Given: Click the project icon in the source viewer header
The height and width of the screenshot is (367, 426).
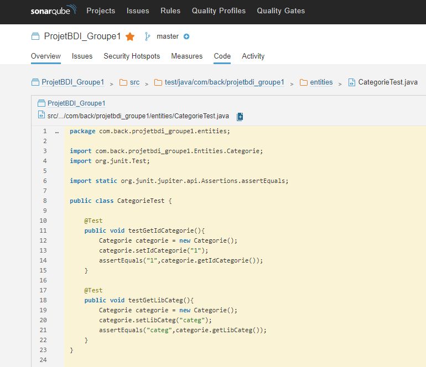Looking at the screenshot, I should coord(41,103).
